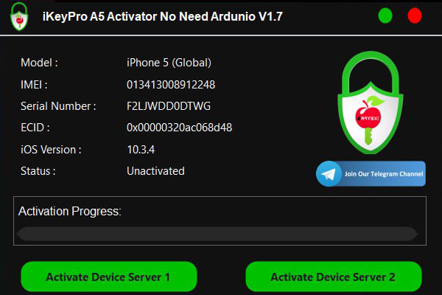Click Activate Device Server 2 button
Screen dimensions: 442x295
pos(334,277)
